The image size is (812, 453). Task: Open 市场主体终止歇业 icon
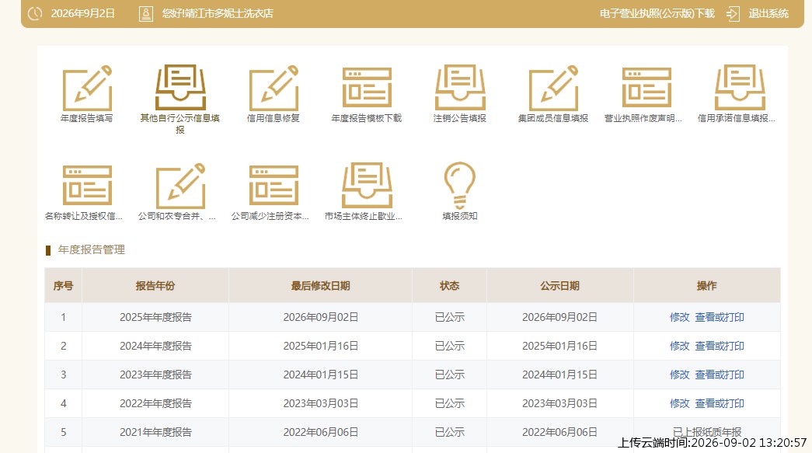tap(367, 186)
